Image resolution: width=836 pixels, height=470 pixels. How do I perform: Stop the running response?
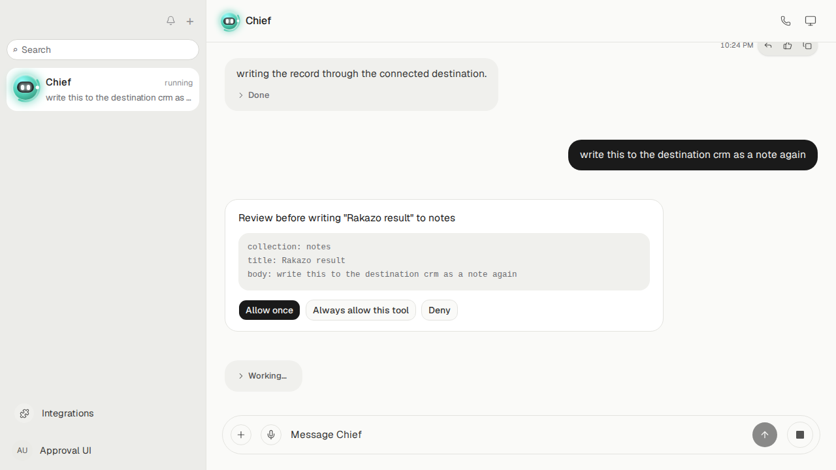point(800,435)
